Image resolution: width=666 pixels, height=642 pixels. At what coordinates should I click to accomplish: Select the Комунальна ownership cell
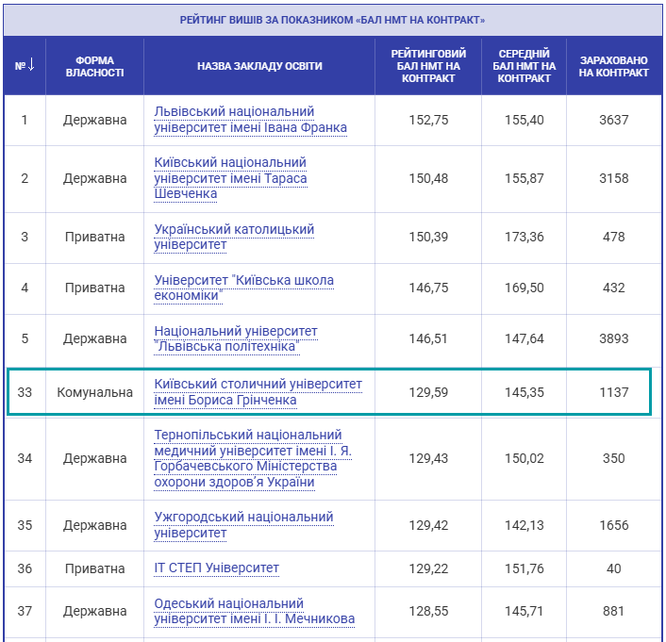click(94, 392)
